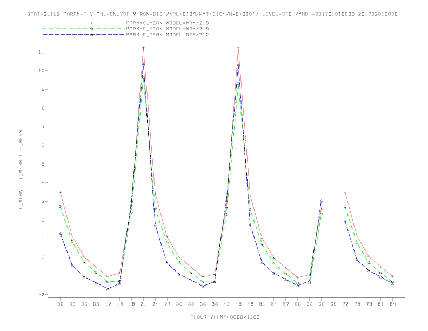Click the x-axis title FHOUR VHHMM:0000>1200
This screenshot has width=428, height=331.
(x=225, y=317)
